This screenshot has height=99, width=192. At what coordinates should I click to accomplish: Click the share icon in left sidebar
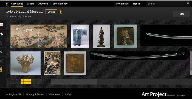point(1,52)
